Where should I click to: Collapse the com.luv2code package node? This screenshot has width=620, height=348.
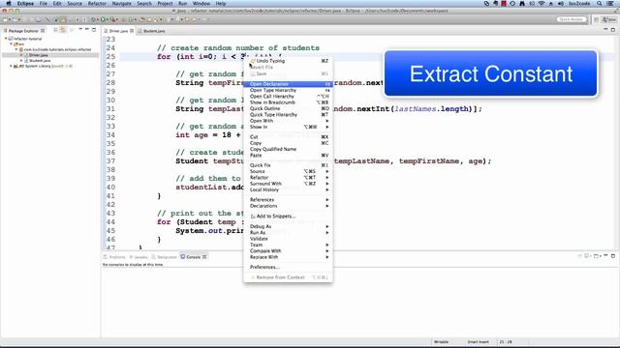[16, 49]
